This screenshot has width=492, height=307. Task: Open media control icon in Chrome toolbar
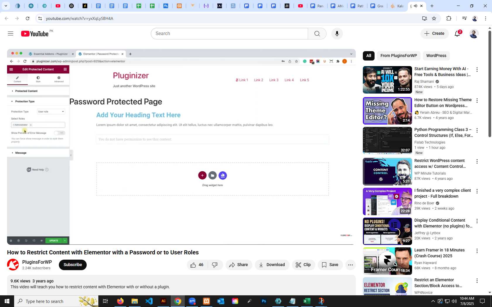tap(464, 18)
